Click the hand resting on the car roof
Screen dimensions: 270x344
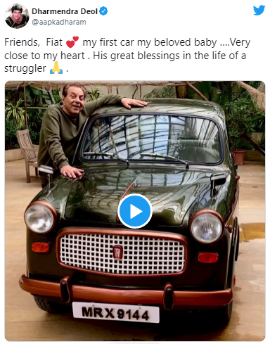134,103
